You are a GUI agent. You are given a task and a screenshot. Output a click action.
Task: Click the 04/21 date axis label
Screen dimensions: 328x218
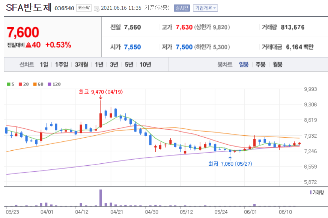pos(117,212)
